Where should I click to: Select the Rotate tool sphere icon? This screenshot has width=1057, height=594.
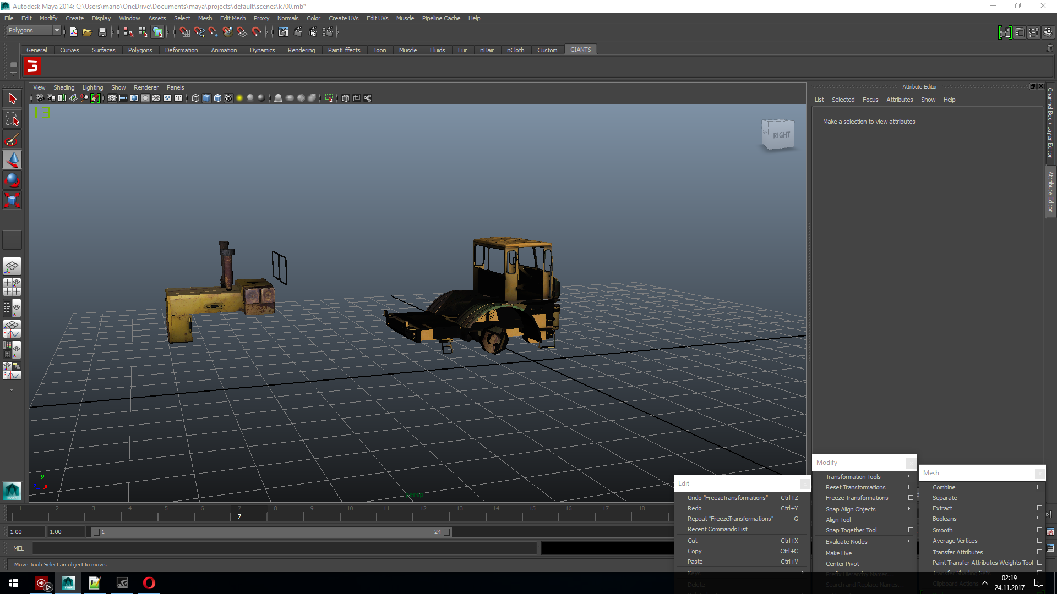click(x=12, y=180)
